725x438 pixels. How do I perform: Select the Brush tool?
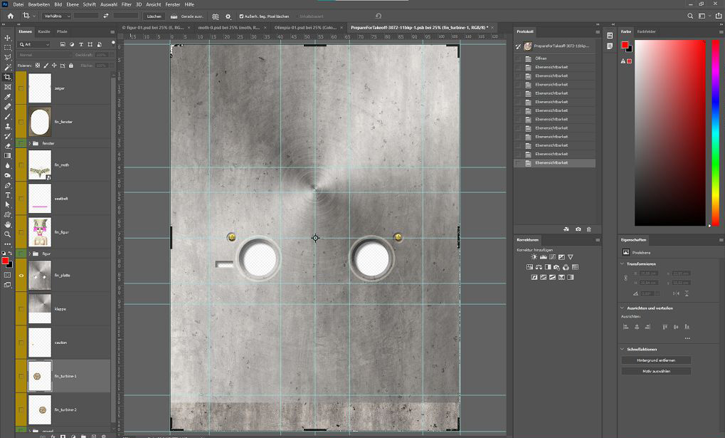(x=7, y=117)
